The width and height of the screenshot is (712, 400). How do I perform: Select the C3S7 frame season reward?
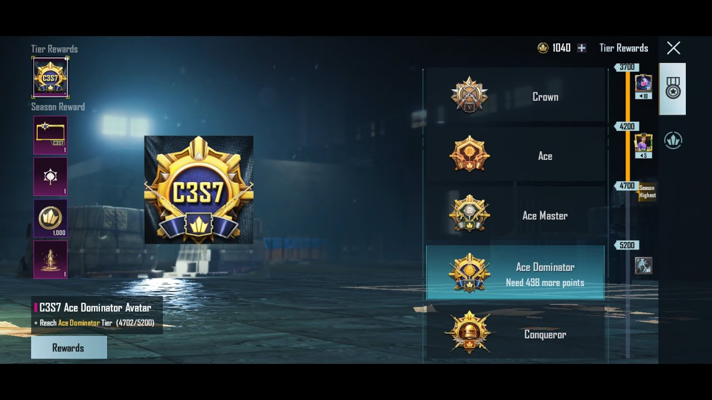coord(50,135)
